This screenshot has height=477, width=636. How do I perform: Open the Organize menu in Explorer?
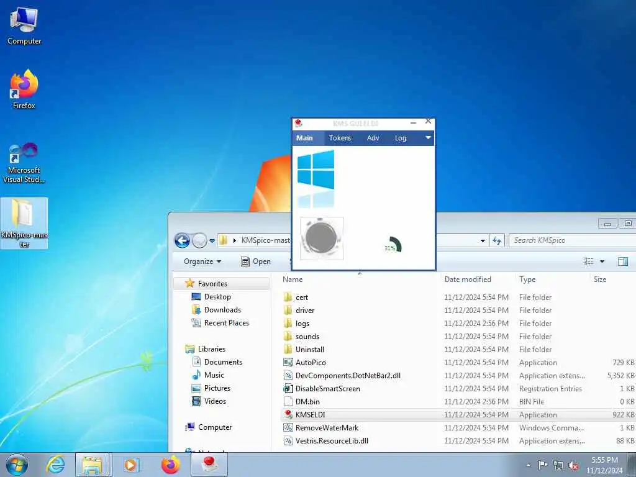(202, 261)
